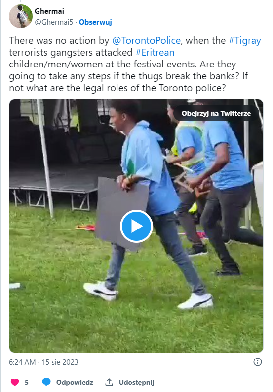The image size is (273, 392).
Task: Follow the account via Obserwuj link
Action: 95,22
